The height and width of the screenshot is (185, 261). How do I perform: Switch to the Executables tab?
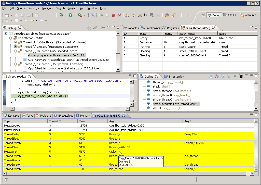coord(64,115)
